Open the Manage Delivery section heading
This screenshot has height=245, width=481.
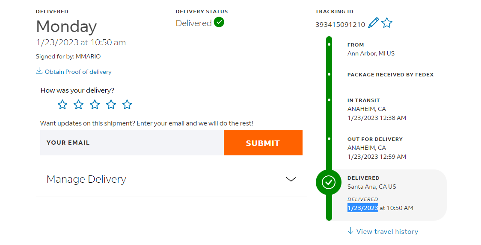click(86, 179)
